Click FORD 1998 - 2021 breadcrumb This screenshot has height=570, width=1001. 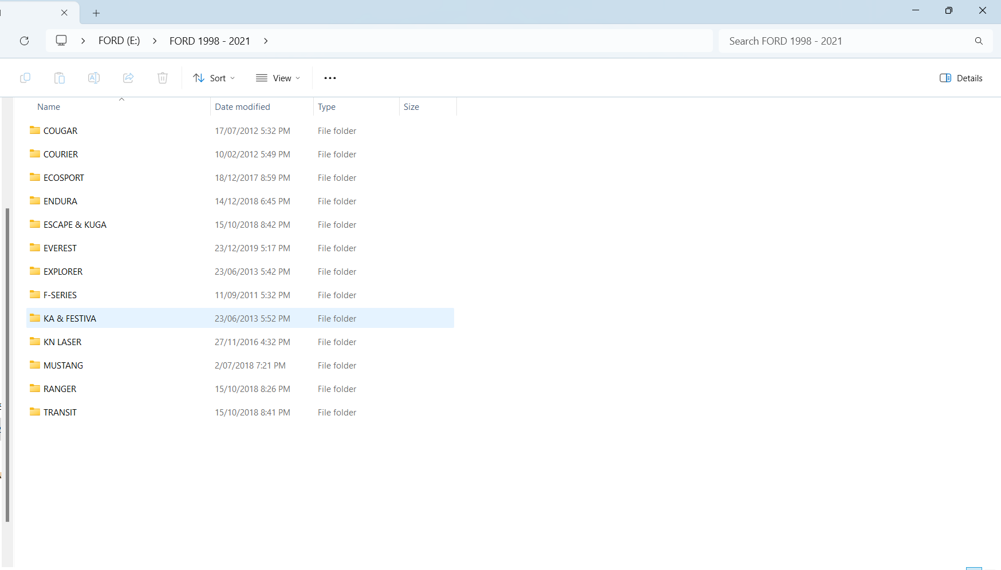(210, 41)
